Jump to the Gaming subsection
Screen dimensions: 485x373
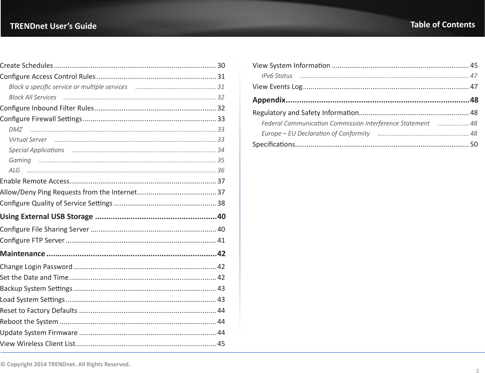[116, 160]
